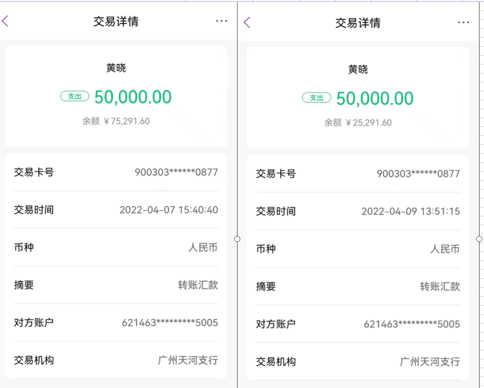
Task: Click the middle image resize handle circle
Action: coord(237,239)
